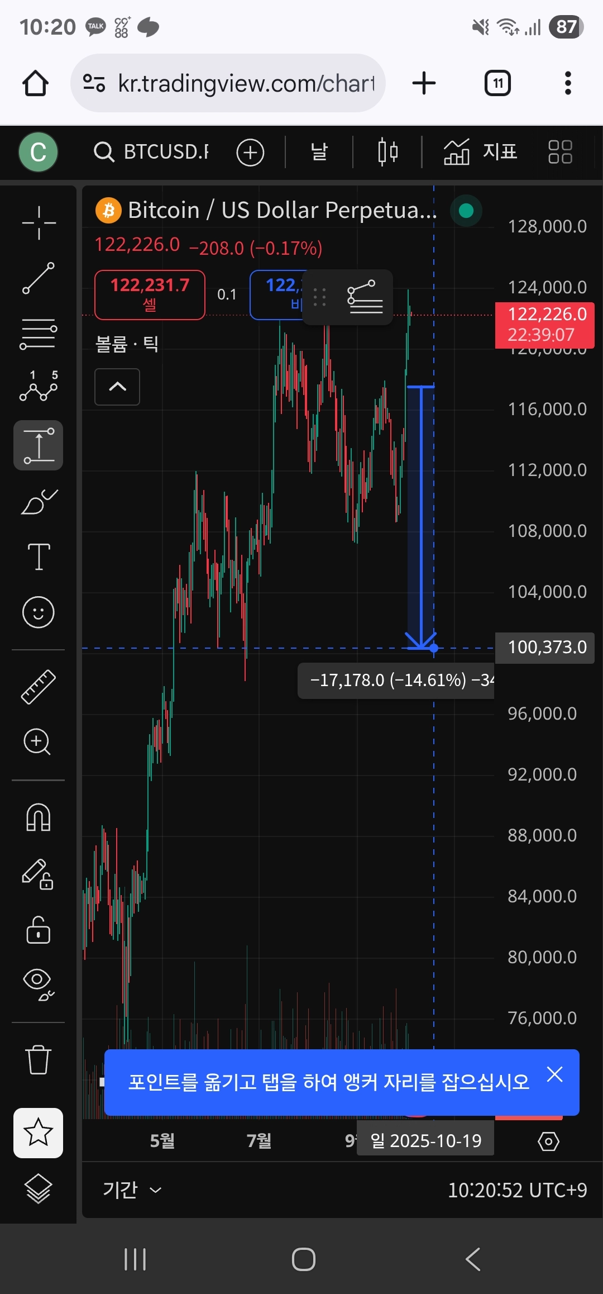Image resolution: width=603 pixels, height=1294 pixels.
Task: Open the Fibonacci retracement tool
Action: [x=39, y=334]
